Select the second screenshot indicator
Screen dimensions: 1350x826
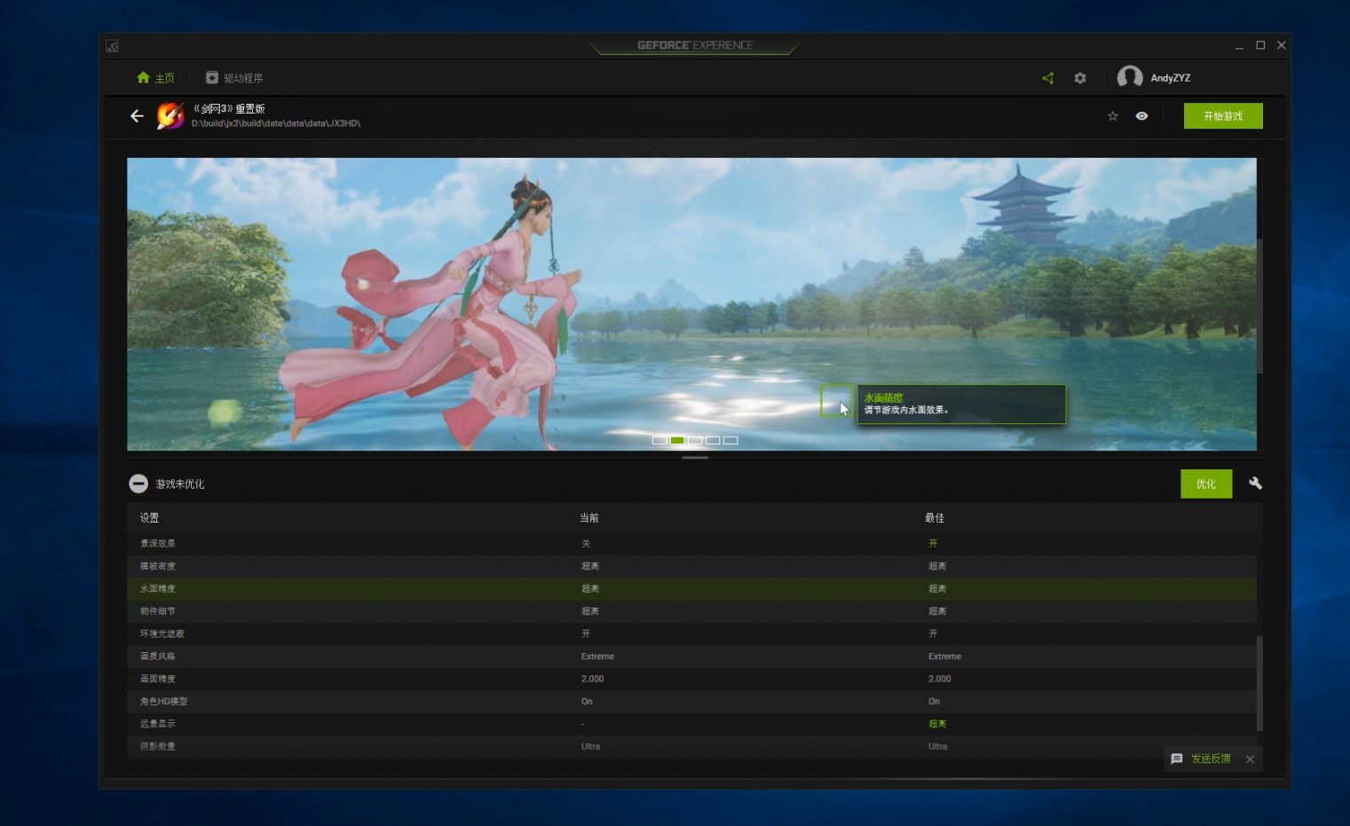[677, 440]
